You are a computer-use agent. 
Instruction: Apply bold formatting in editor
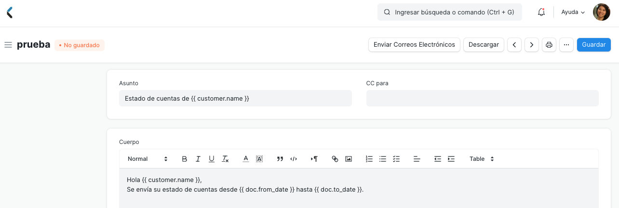(x=184, y=159)
